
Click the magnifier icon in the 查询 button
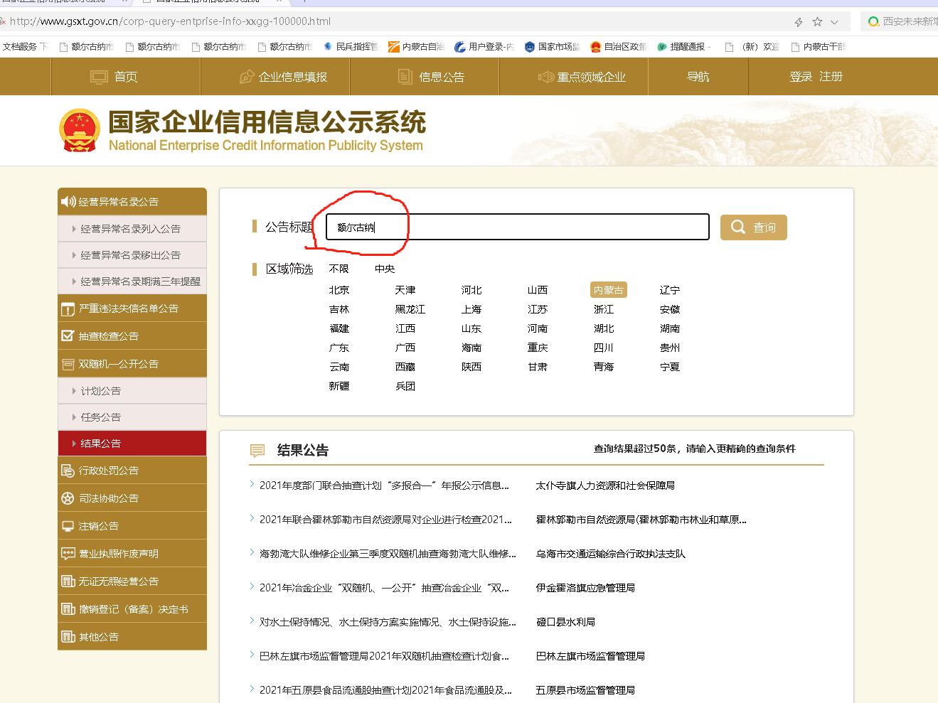738,227
